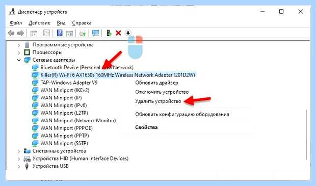Click the red X uninstall device icon
Image resolution: width=316 pixels, height=186 pixels.
pyautogui.click(x=118, y=33)
